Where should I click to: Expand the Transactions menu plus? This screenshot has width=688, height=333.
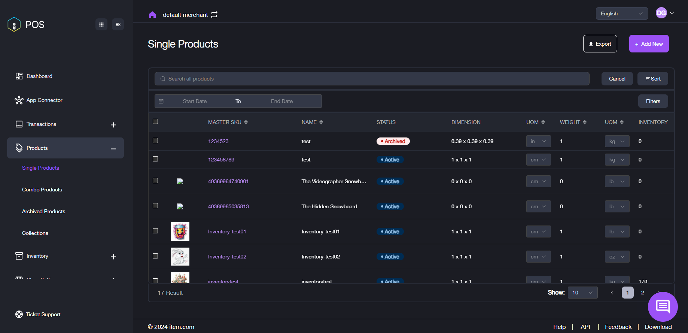pos(113,125)
